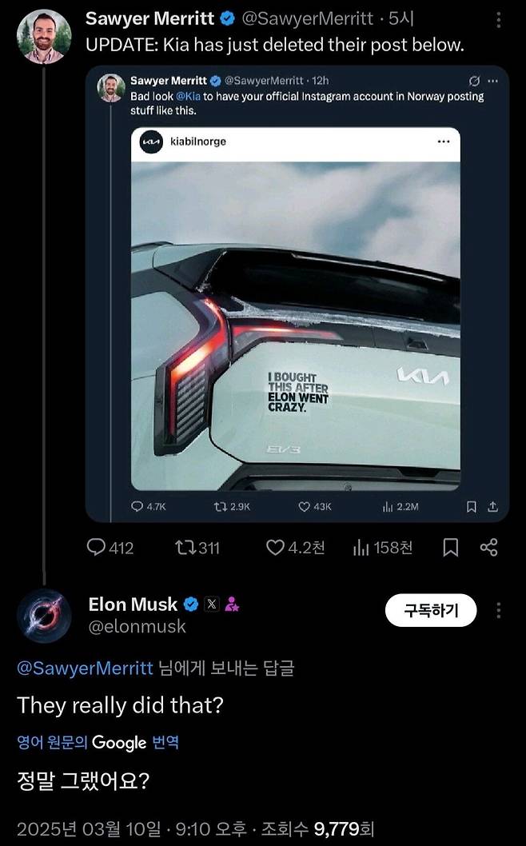Open Elon Musk's profile avatar
526x846 pixels.
click(x=44, y=616)
